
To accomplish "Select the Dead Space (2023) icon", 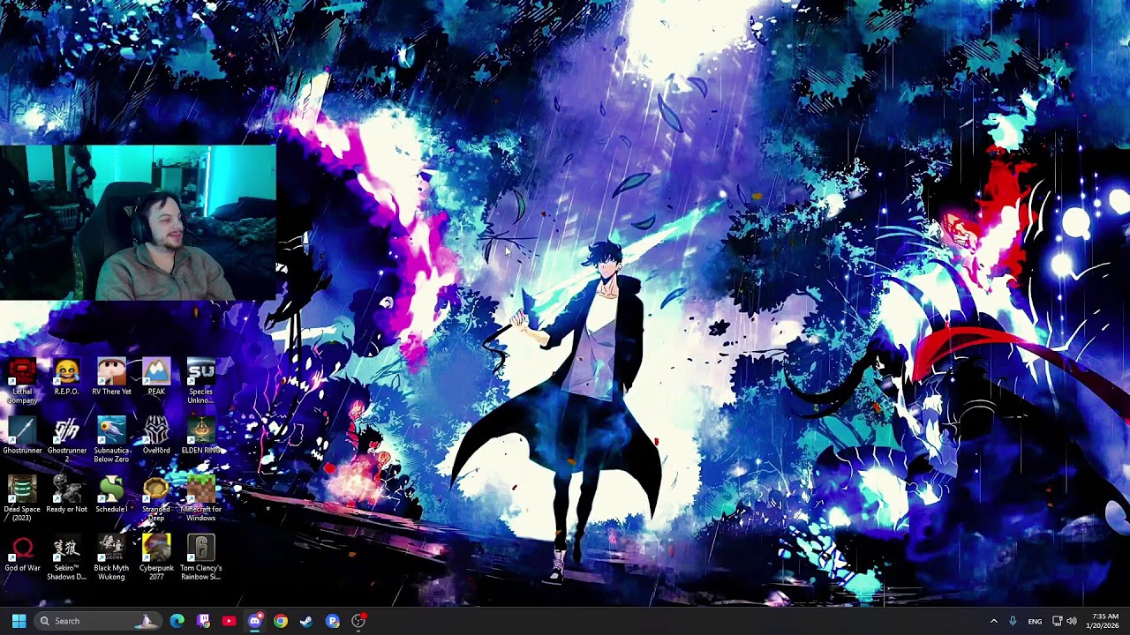I will click(22, 498).
